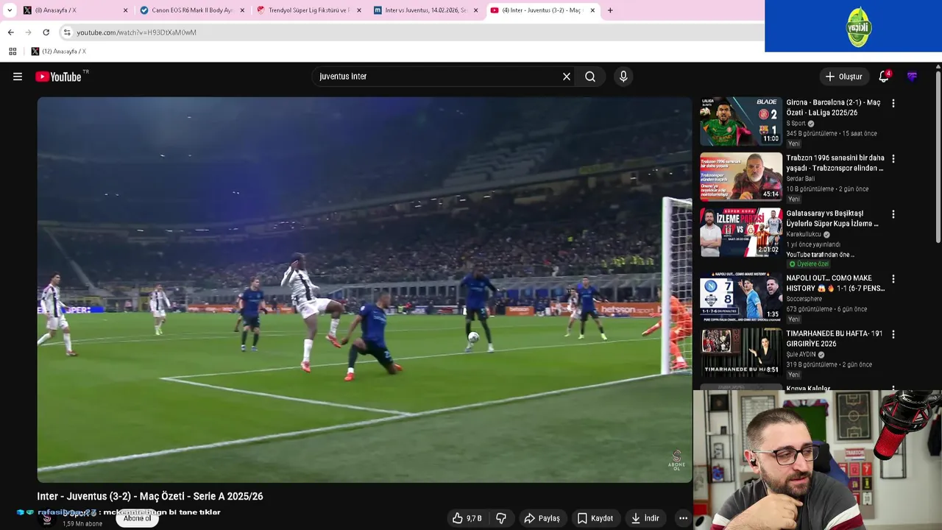Open Galatasaray vs Beşiktaş video thumbnail
942x530 pixels.
point(741,232)
